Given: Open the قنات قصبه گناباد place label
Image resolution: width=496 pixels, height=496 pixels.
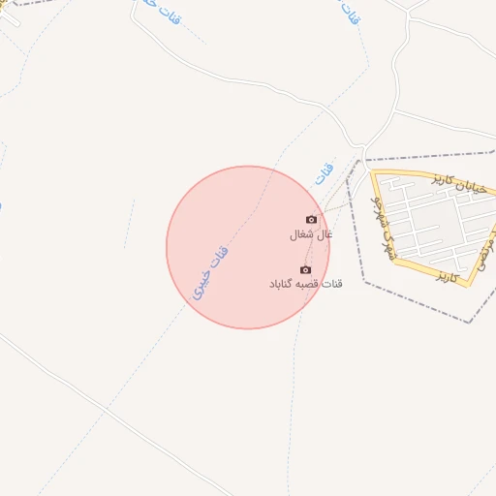Looking at the screenshot, I should tap(306, 284).
